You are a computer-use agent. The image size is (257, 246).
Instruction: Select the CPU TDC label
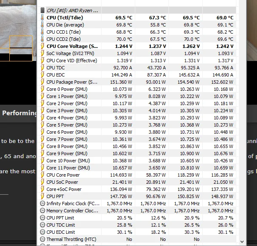(x=56, y=68)
